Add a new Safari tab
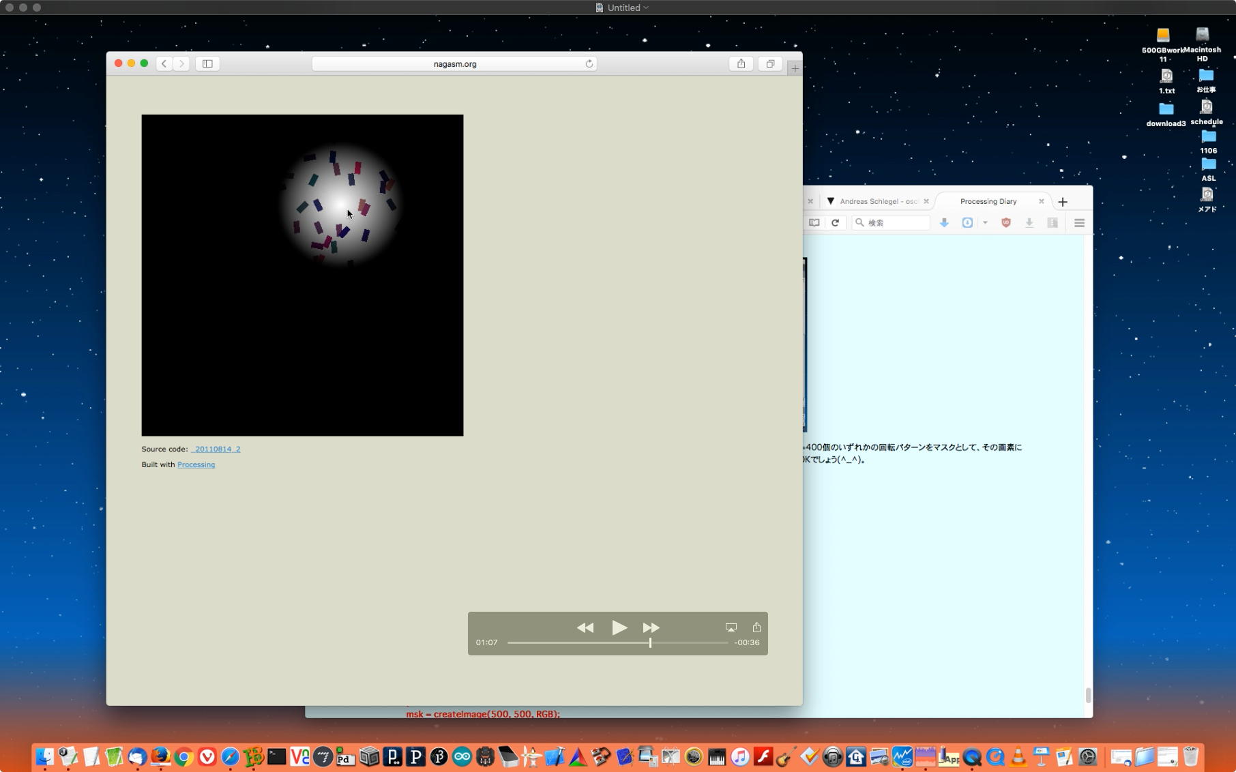This screenshot has width=1236, height=772. pyautogui.click(x=795, y=68)
